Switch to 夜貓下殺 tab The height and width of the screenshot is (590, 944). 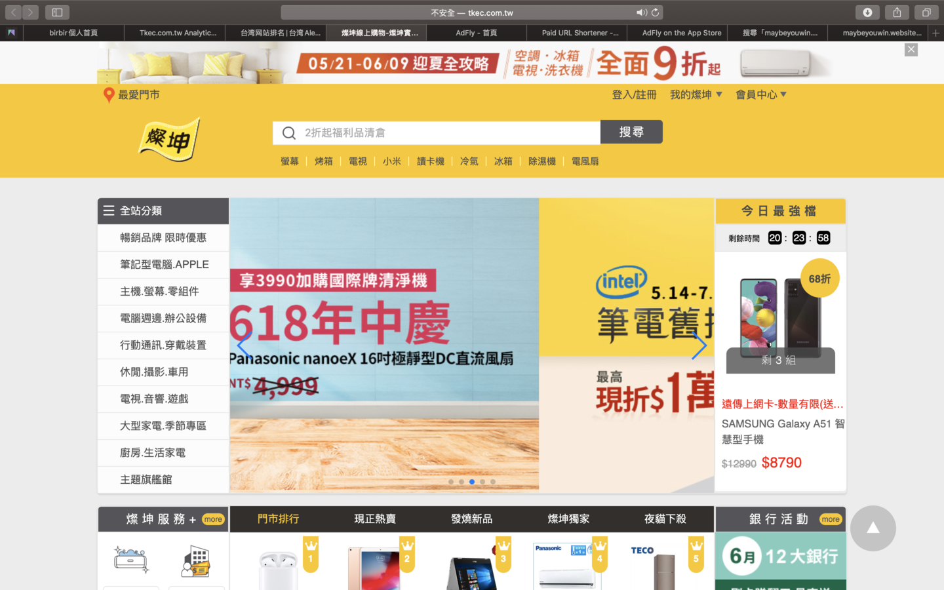coord(665,519)
